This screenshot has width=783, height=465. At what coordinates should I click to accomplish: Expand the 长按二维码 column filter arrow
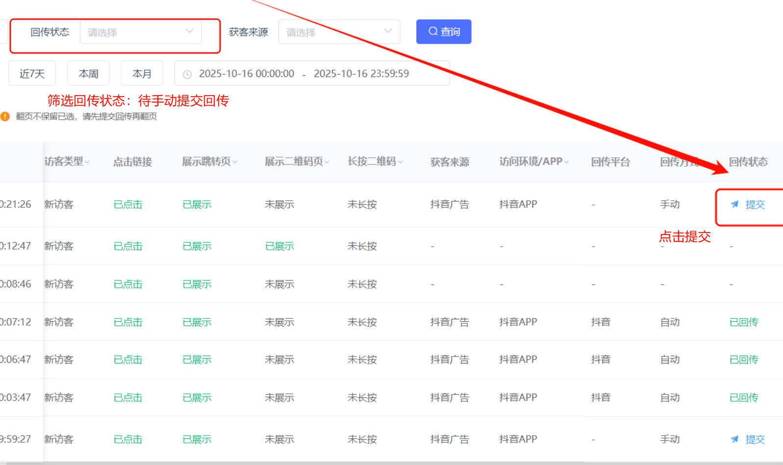click(x=401, y=162)
